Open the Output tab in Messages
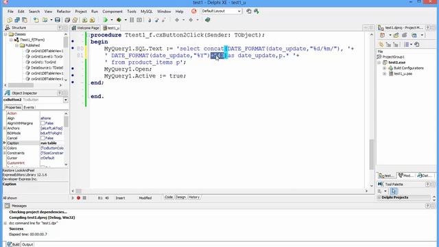Image resolution: width=439 pixels, height=247 pixels. click(27, 244)
